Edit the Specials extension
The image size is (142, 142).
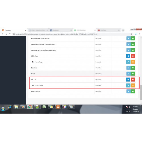pos(128,68)
